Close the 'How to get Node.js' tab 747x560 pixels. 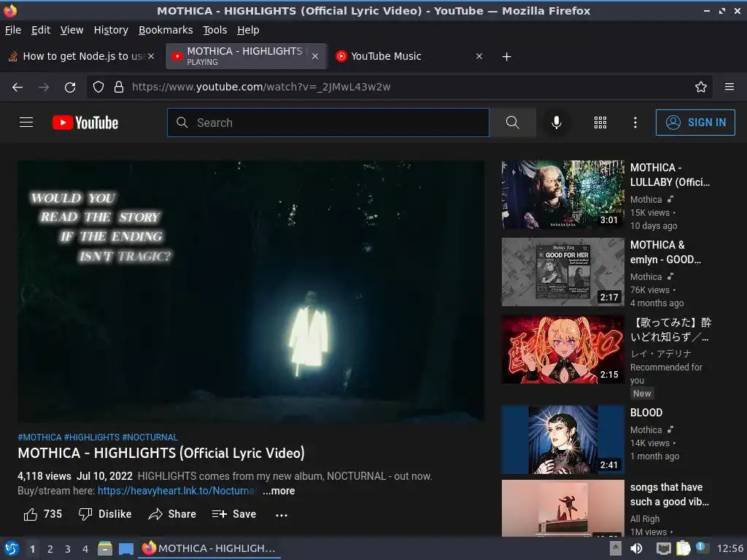click(x=151, y=56)
